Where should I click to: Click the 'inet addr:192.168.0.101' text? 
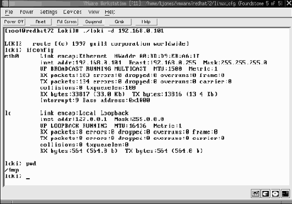[x=81, y=63]
